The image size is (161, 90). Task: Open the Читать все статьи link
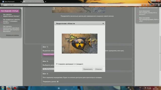12,35
